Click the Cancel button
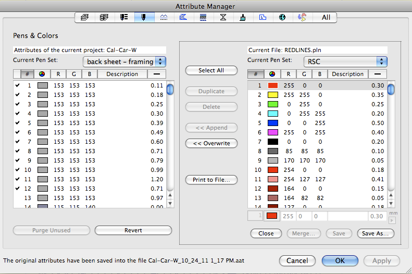This screenshot has width=412, height=274. click(x=297, y=260)
